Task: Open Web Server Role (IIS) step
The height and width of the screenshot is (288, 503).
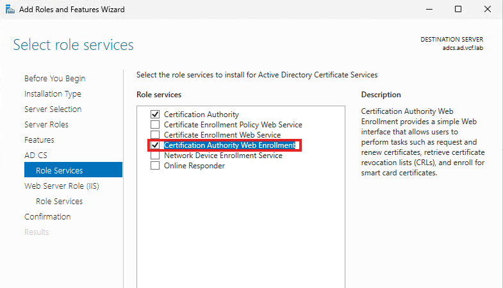Action: point(62,186)
